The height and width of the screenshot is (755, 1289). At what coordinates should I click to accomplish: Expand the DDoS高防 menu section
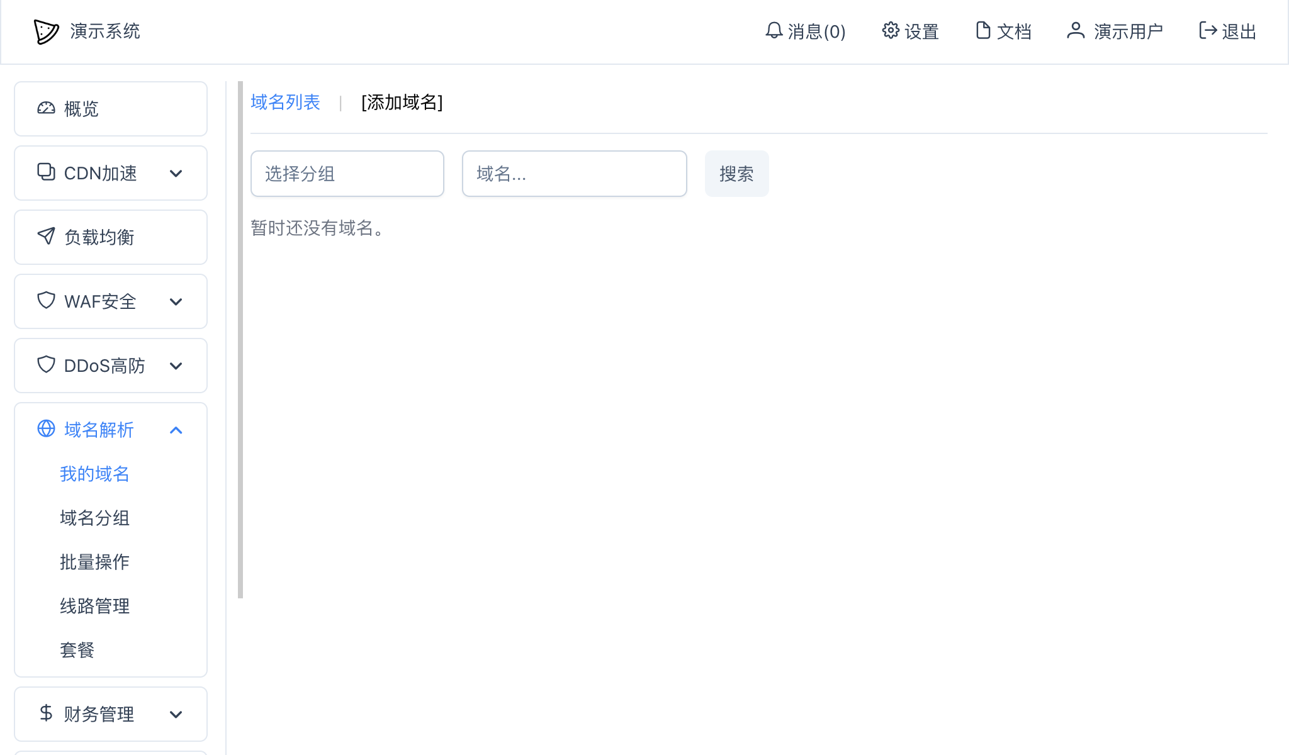[176, 366]
